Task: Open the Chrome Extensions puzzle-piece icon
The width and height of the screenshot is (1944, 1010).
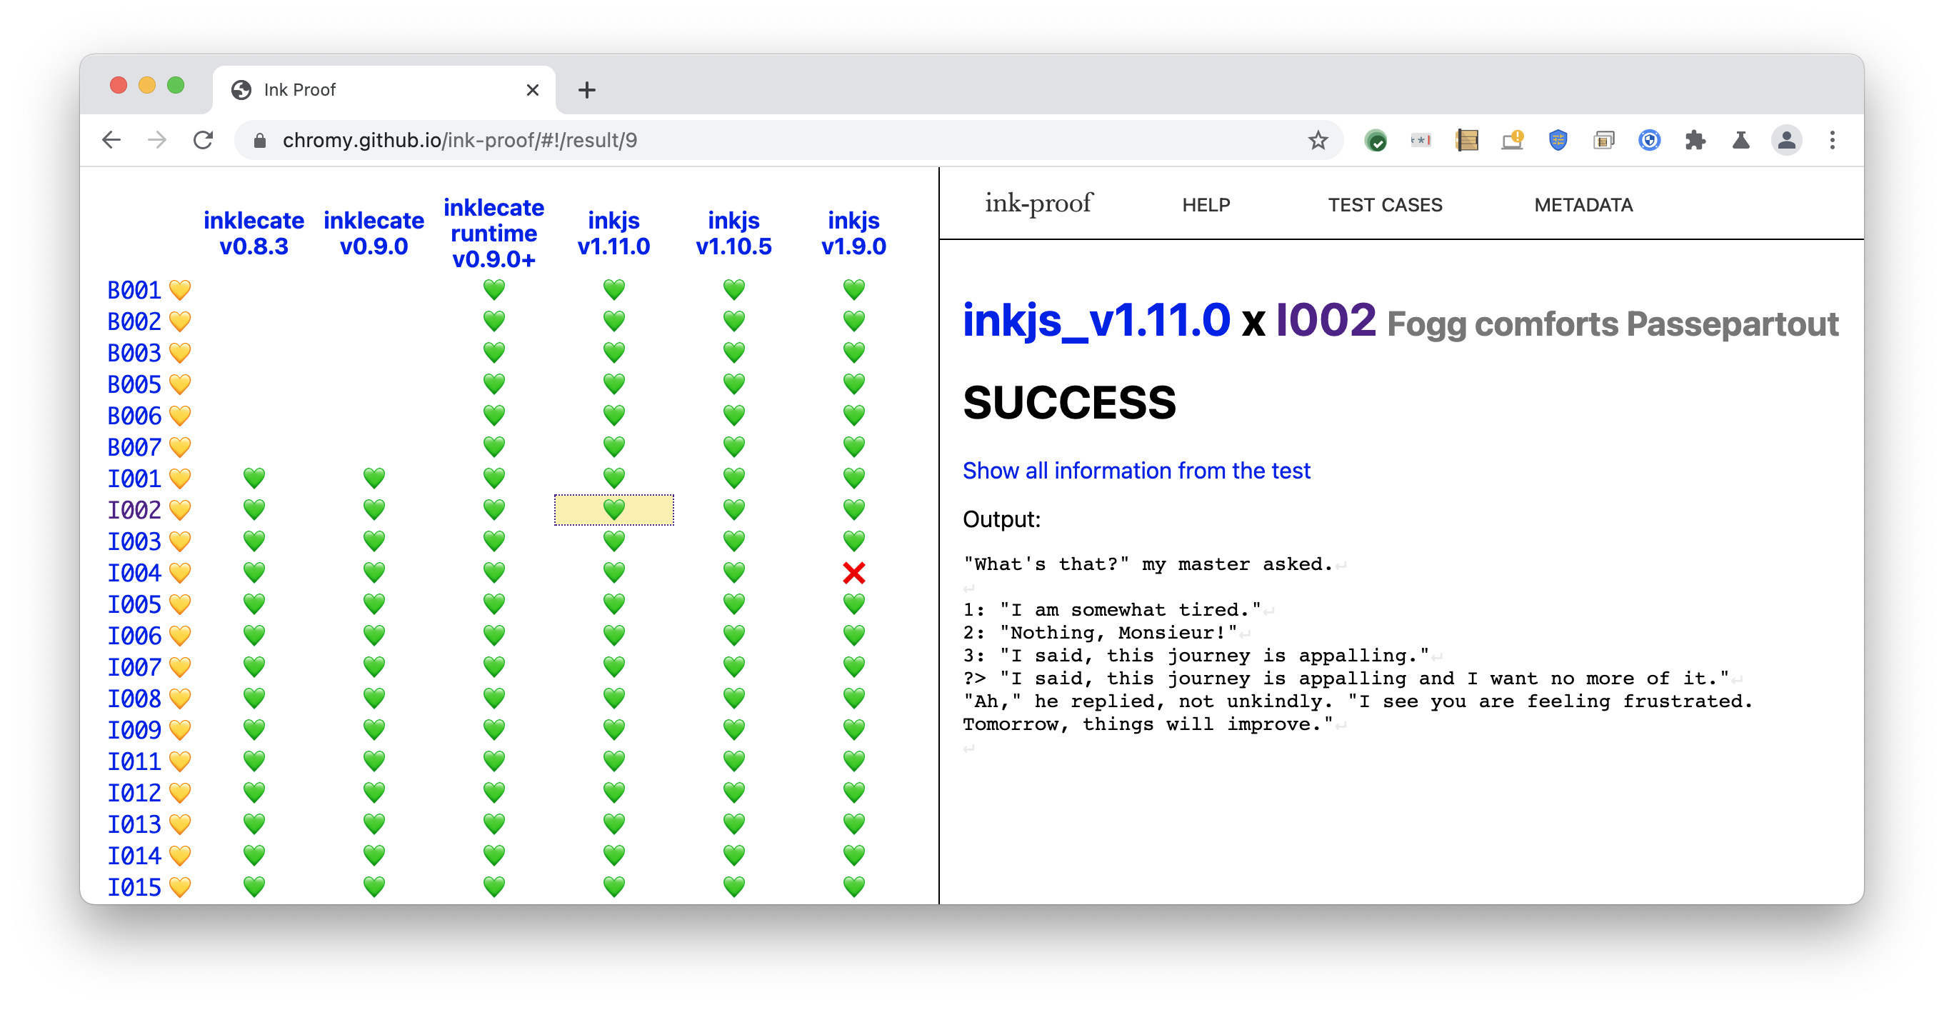Action: (x=1695, y=141)
